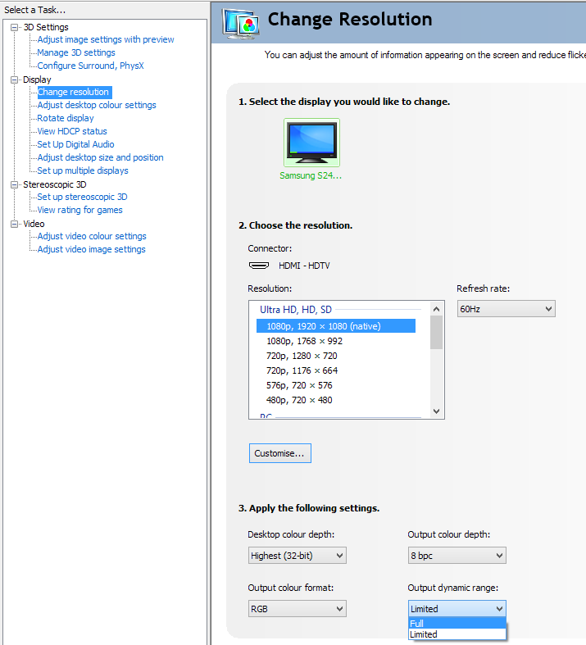The image size is (586, 645).
Task: Open the Output colour format RGB dropdown
Action: (x=298, y=608)
